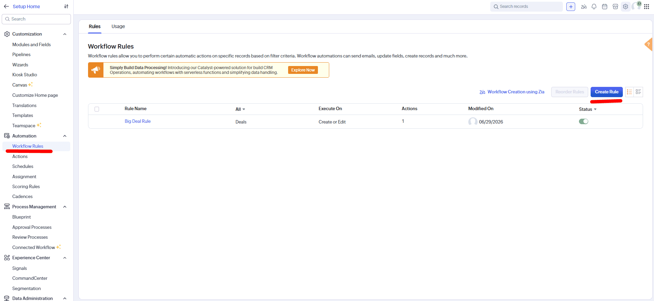Open the setup filter settings icon

pos(66,6)
